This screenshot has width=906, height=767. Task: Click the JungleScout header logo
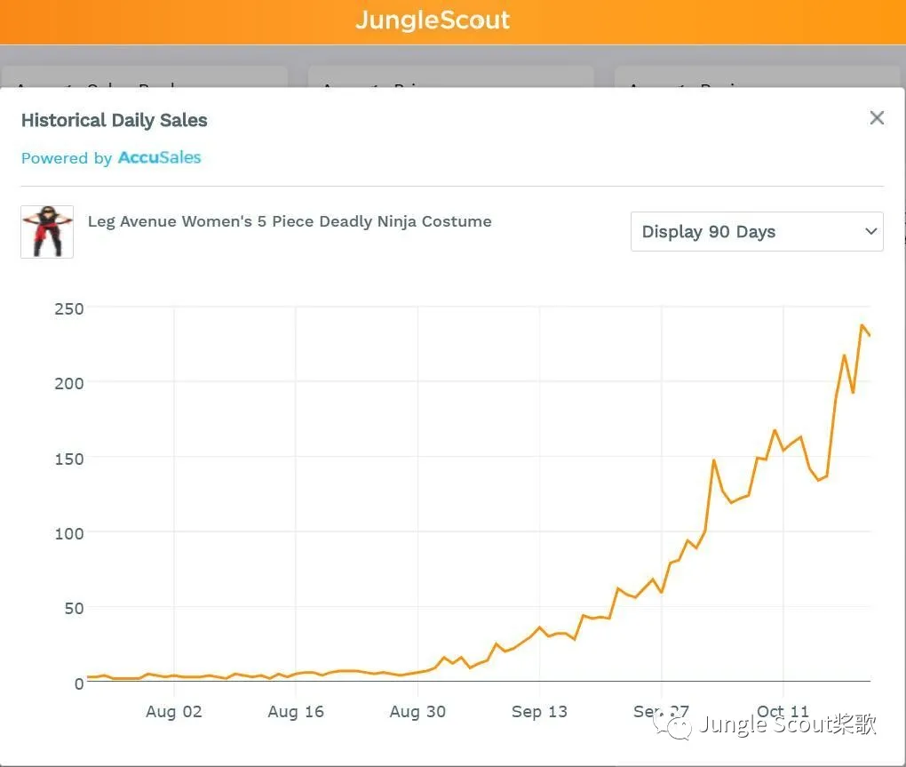click(x=433, y=20)
